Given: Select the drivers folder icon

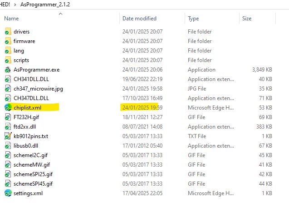Looking at the screenshot, I should (x=8, y=31).
